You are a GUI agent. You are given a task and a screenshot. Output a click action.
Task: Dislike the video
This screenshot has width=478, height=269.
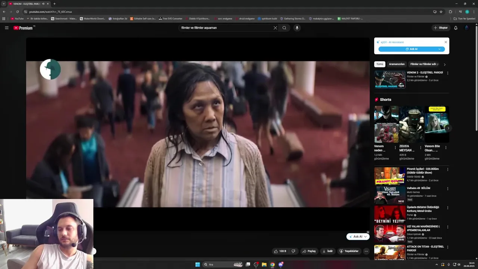294,251
